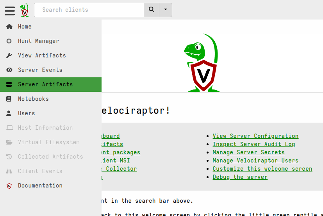Open the Users menu item
This screenshot has height=216, width=323.
point(26,113)
